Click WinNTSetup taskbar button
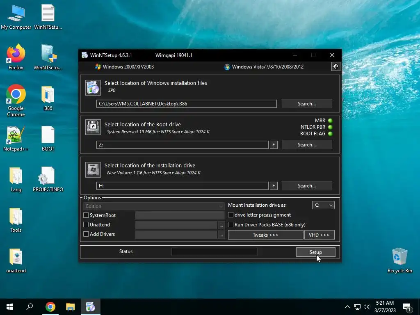420x315 pixels. (x=90, y=307)
